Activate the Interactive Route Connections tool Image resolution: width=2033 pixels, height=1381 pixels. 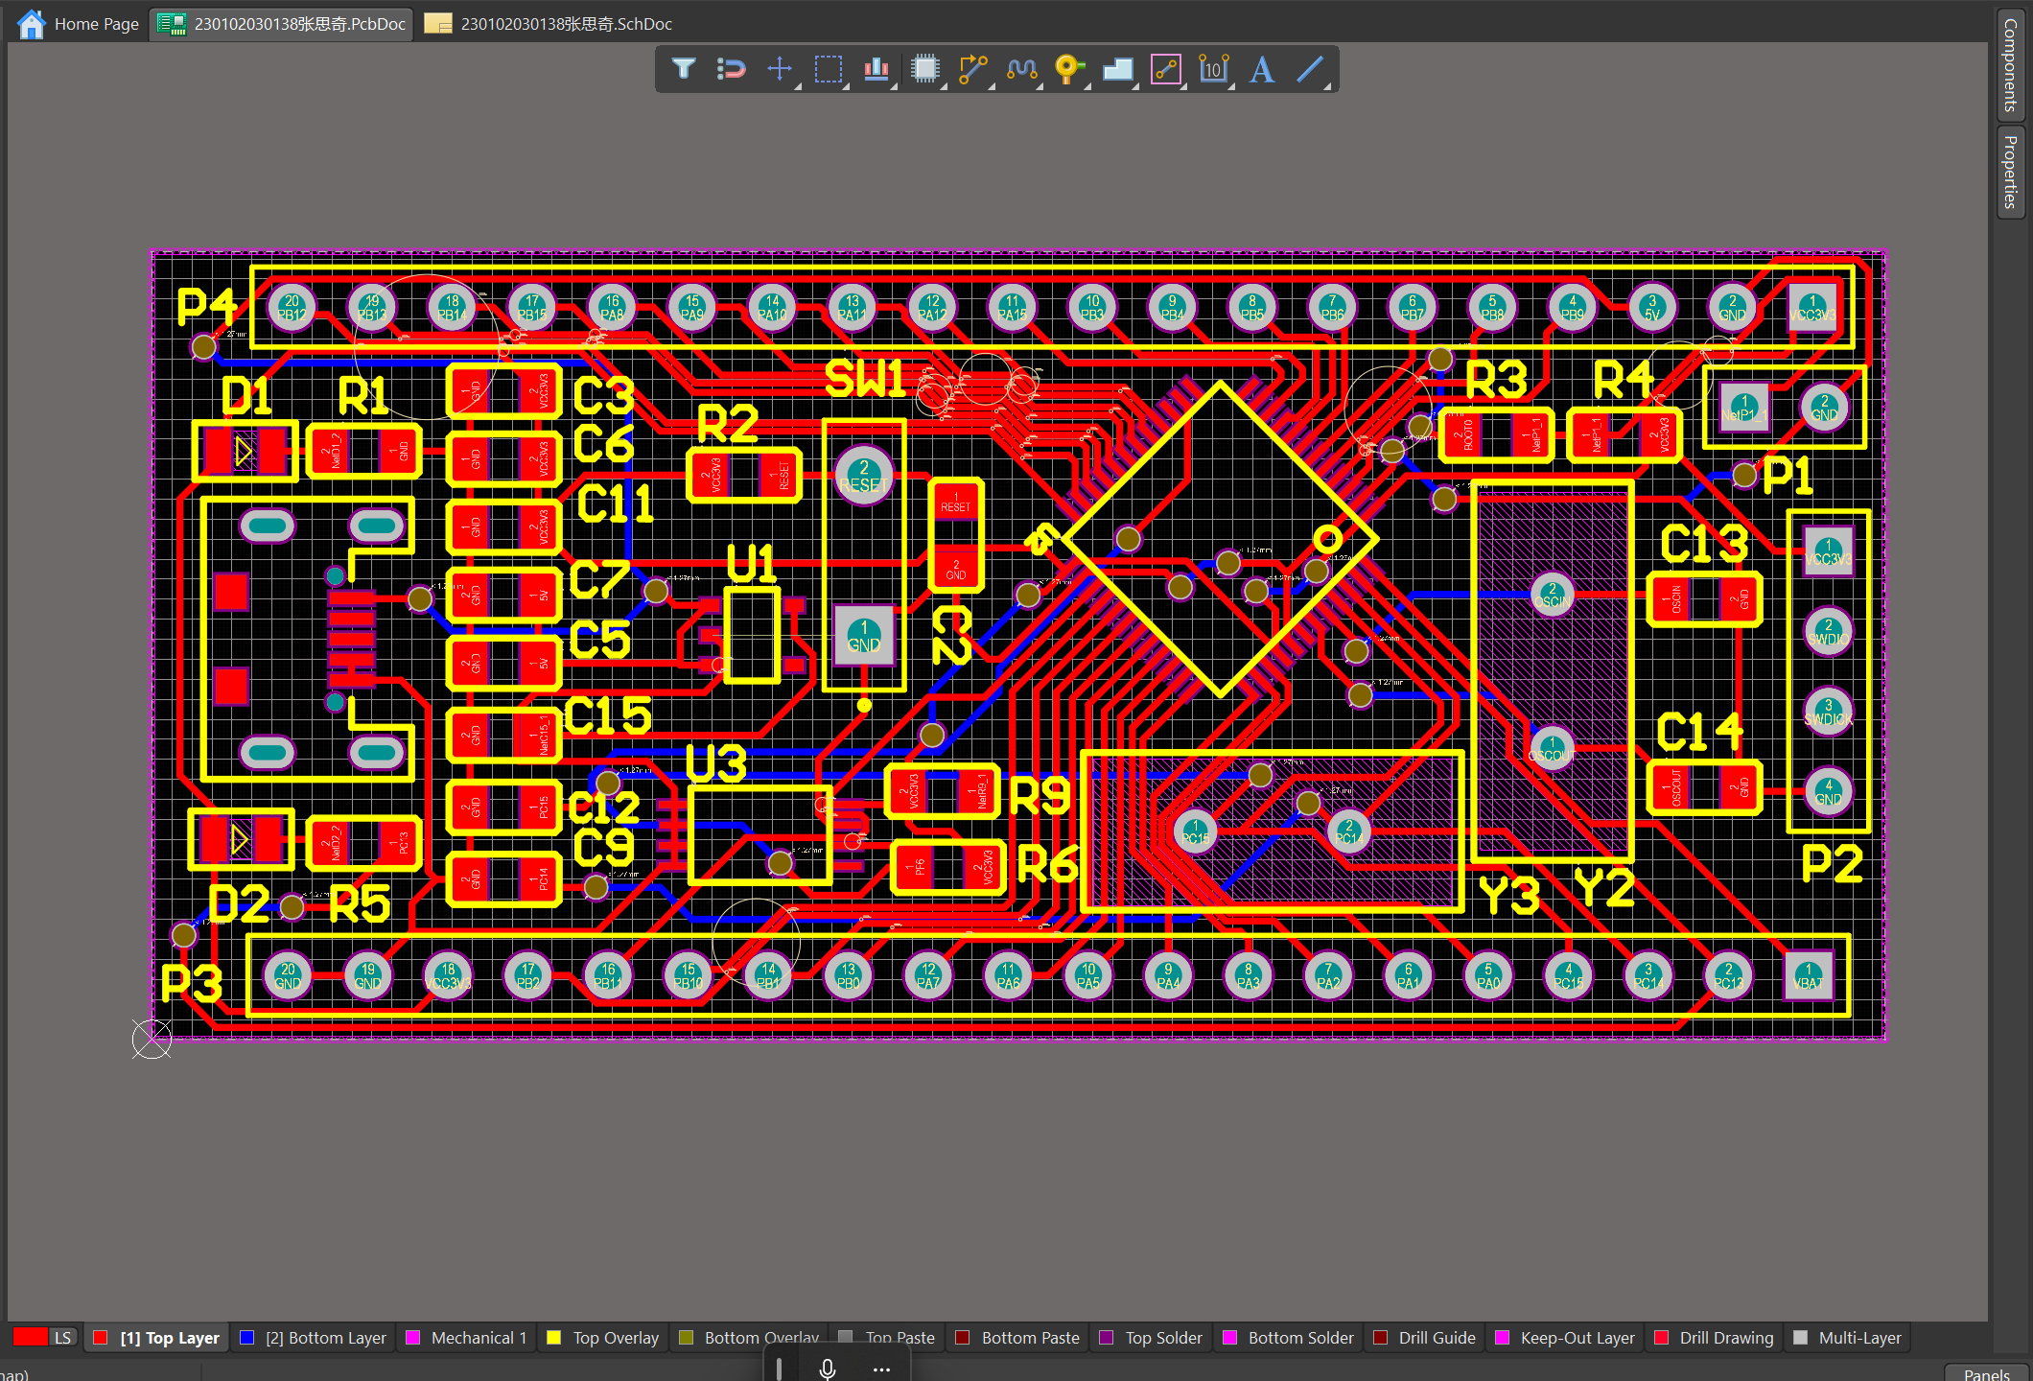(x=972, y=69)
